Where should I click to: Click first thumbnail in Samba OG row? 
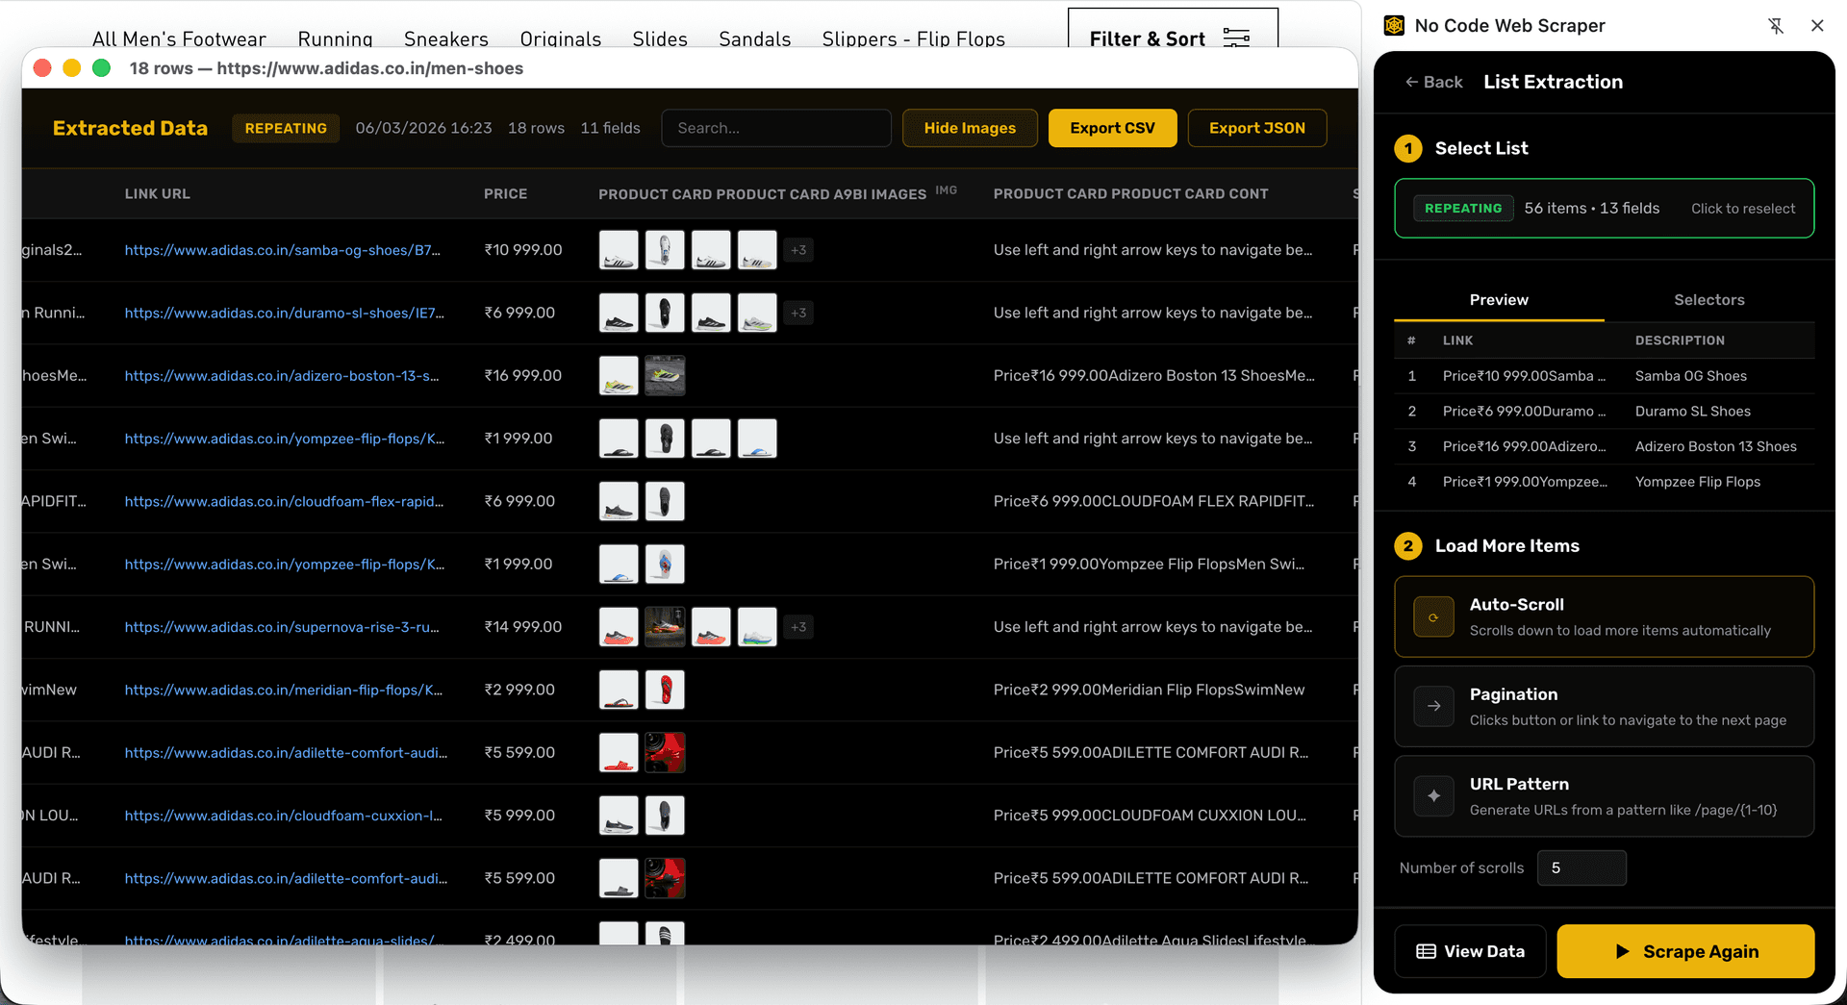(x=619, y=250)
